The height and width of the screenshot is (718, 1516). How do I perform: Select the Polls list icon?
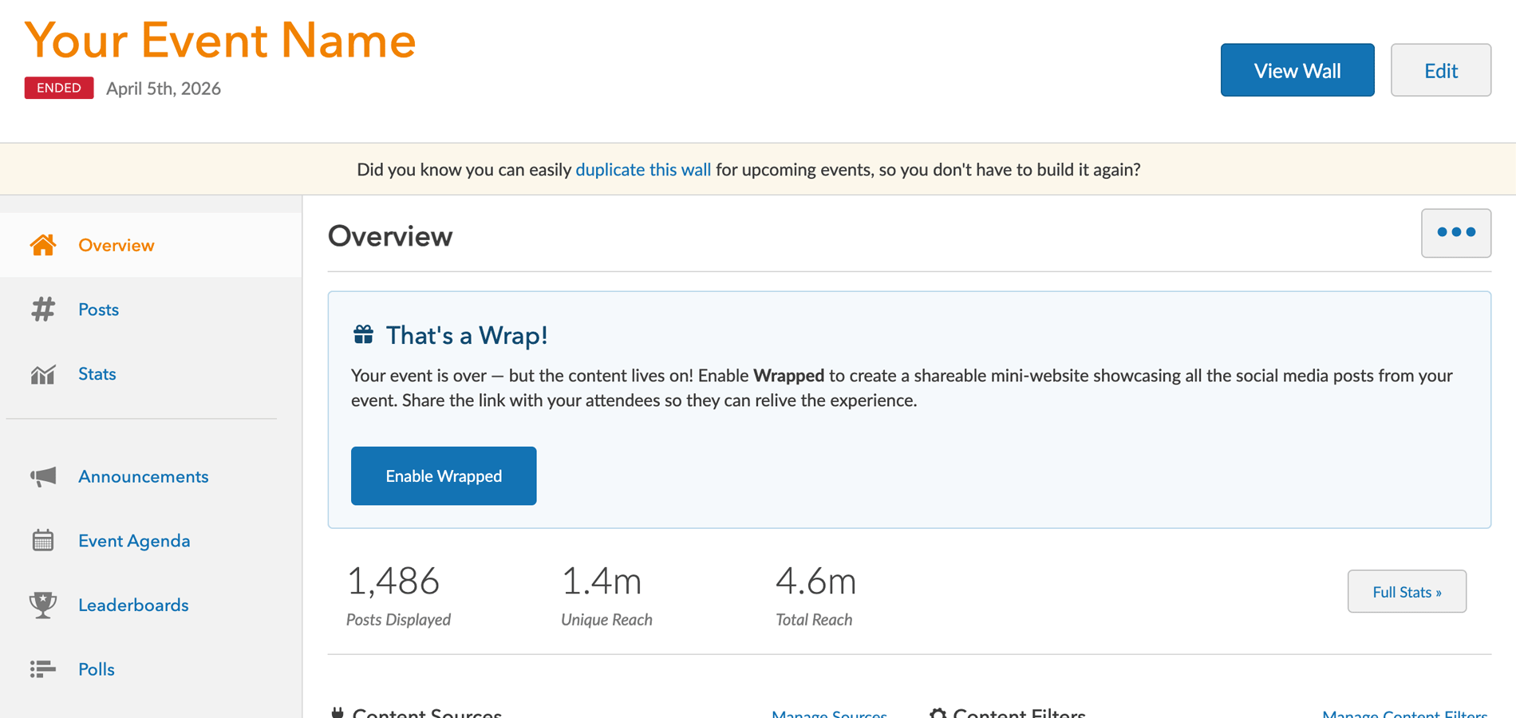pos(43,669)
